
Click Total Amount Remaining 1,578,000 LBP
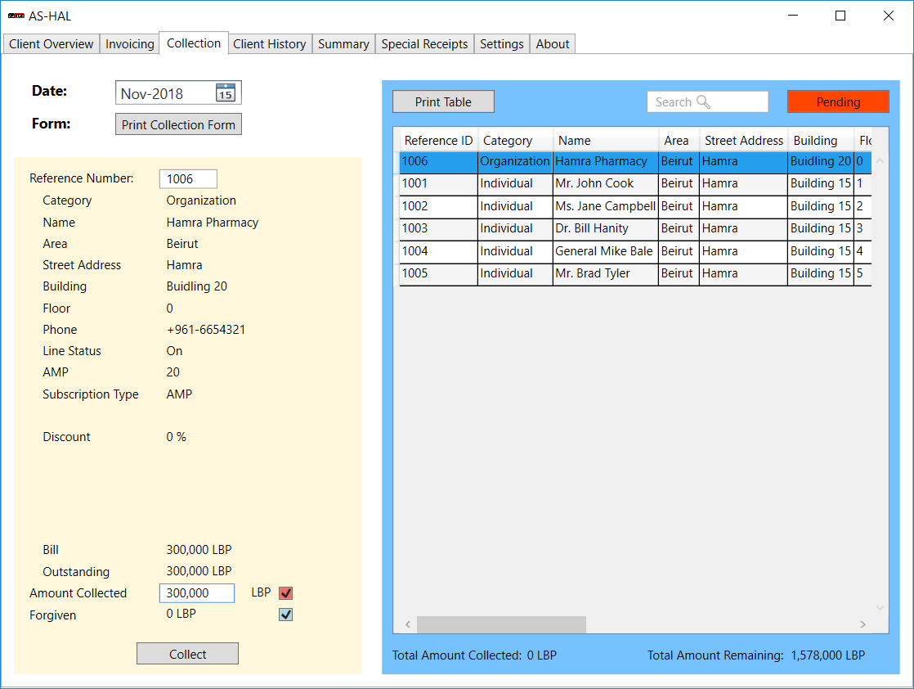coord(756,655)
